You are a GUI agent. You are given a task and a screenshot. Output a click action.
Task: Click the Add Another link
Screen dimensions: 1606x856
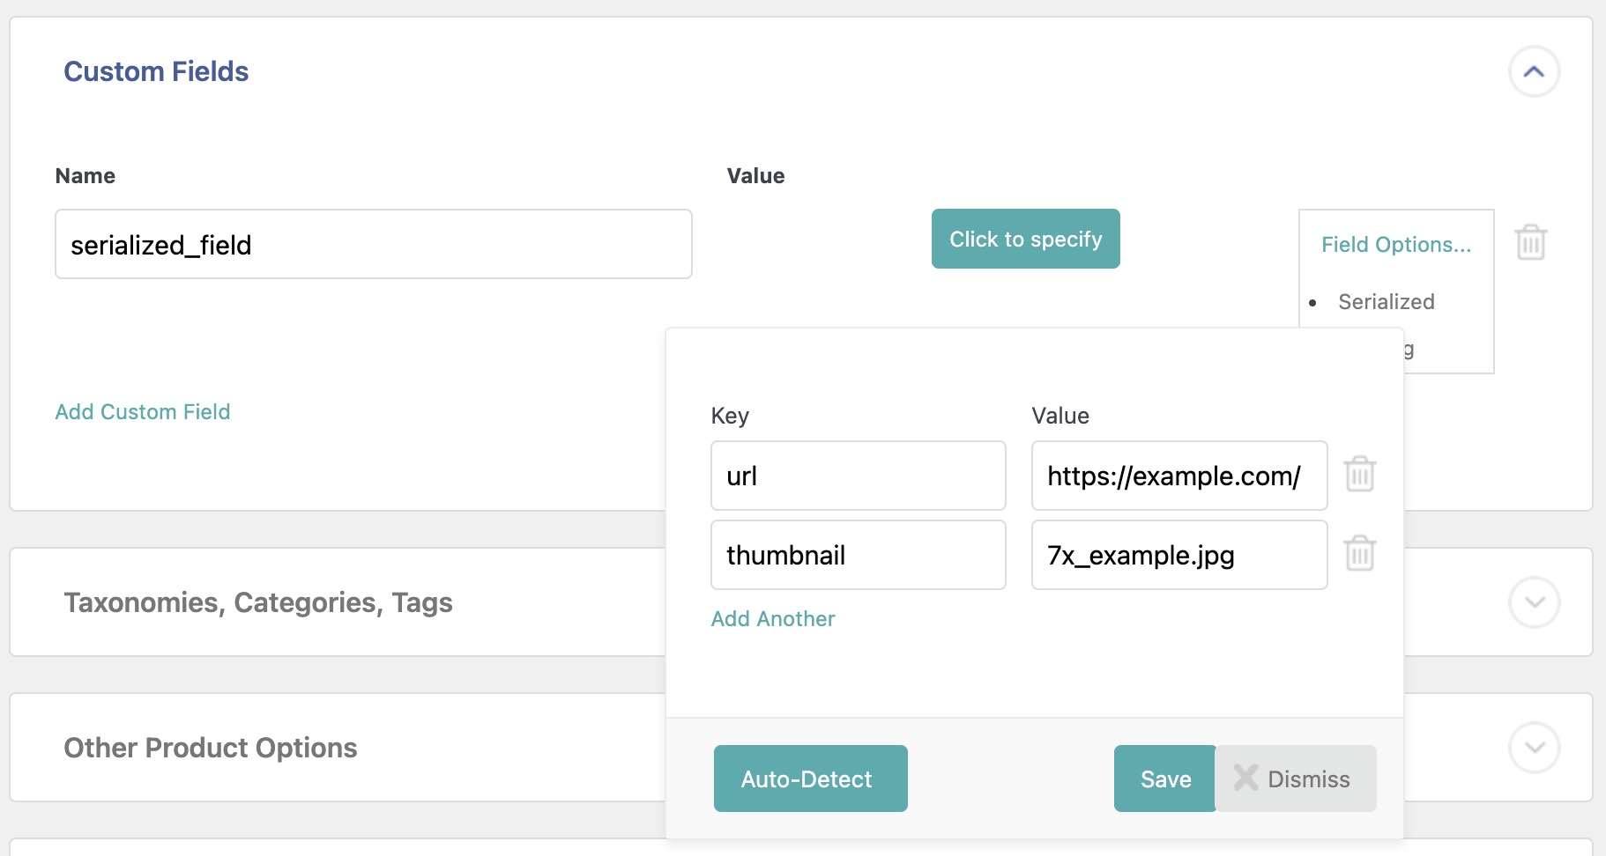pos(772,619)
